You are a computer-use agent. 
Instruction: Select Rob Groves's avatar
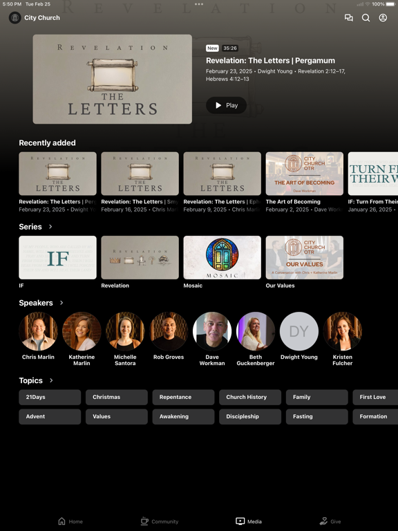click(x=169, y=331)
